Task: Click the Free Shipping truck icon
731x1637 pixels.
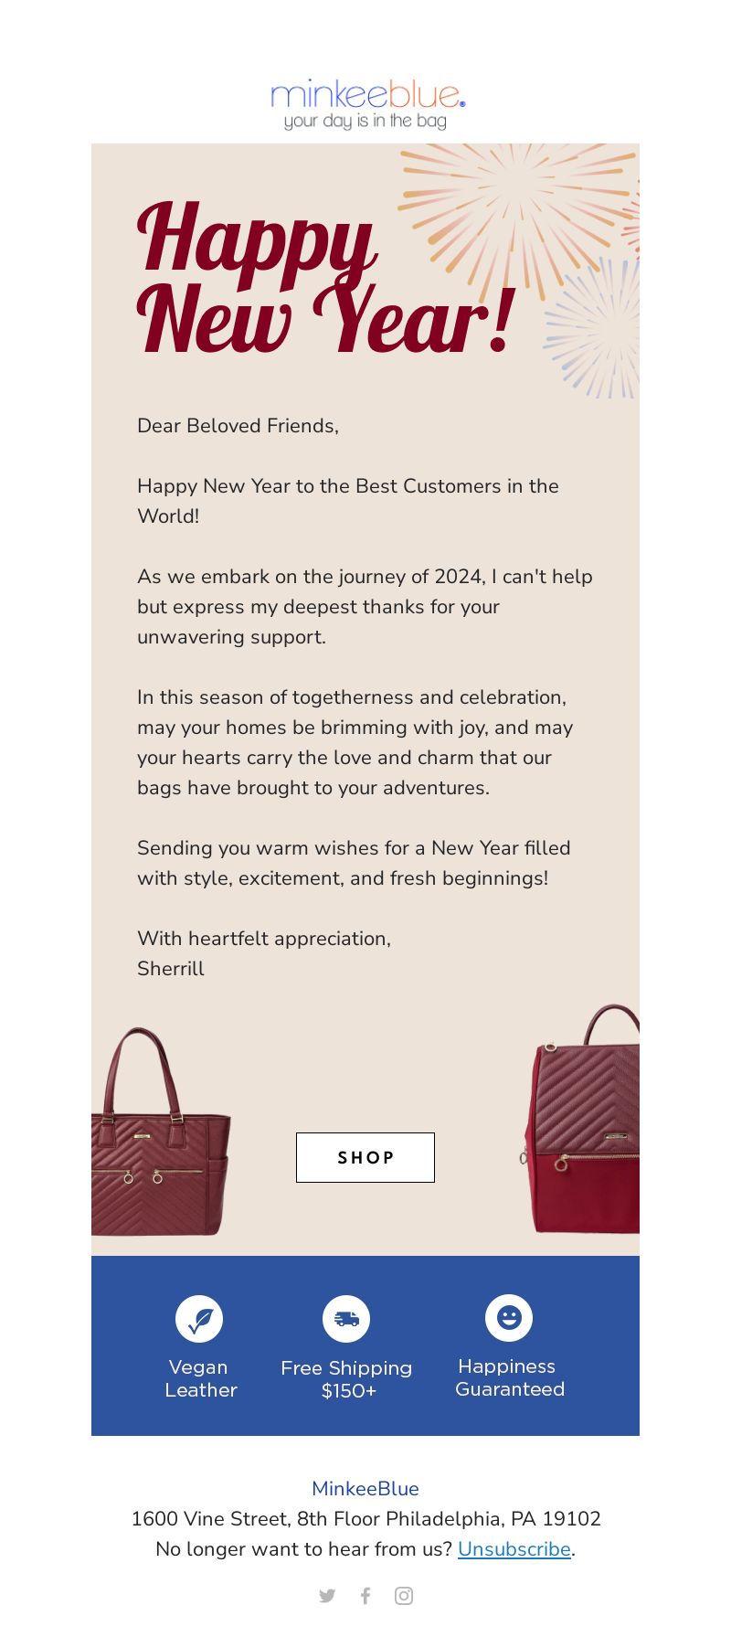Action: point(346,1319)
